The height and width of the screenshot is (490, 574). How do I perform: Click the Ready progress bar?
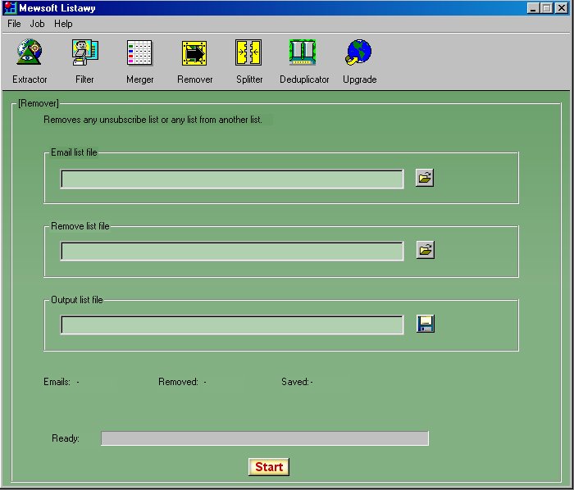click(x=265, y=438)
